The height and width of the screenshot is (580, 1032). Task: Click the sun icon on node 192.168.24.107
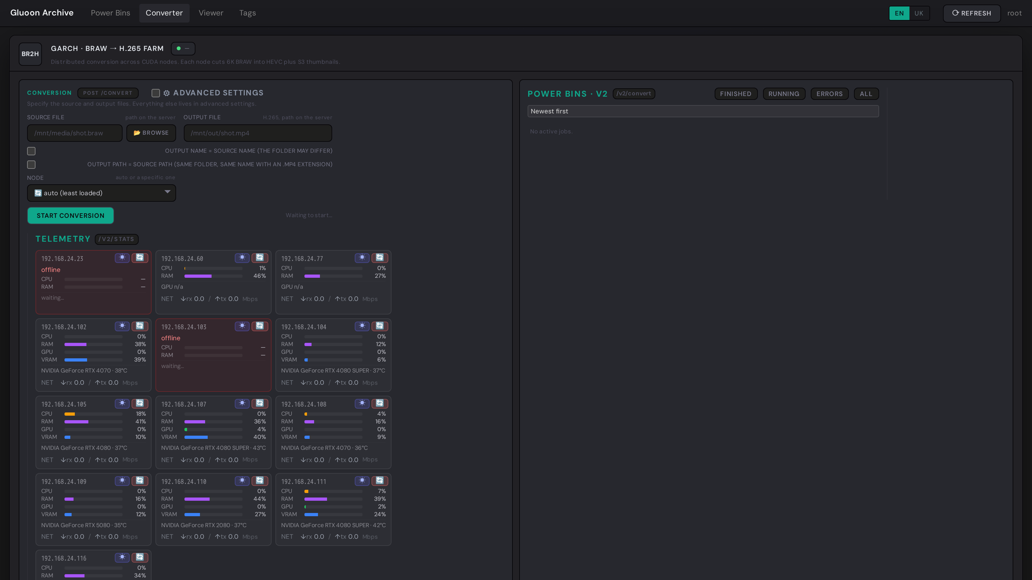(242, 403)
